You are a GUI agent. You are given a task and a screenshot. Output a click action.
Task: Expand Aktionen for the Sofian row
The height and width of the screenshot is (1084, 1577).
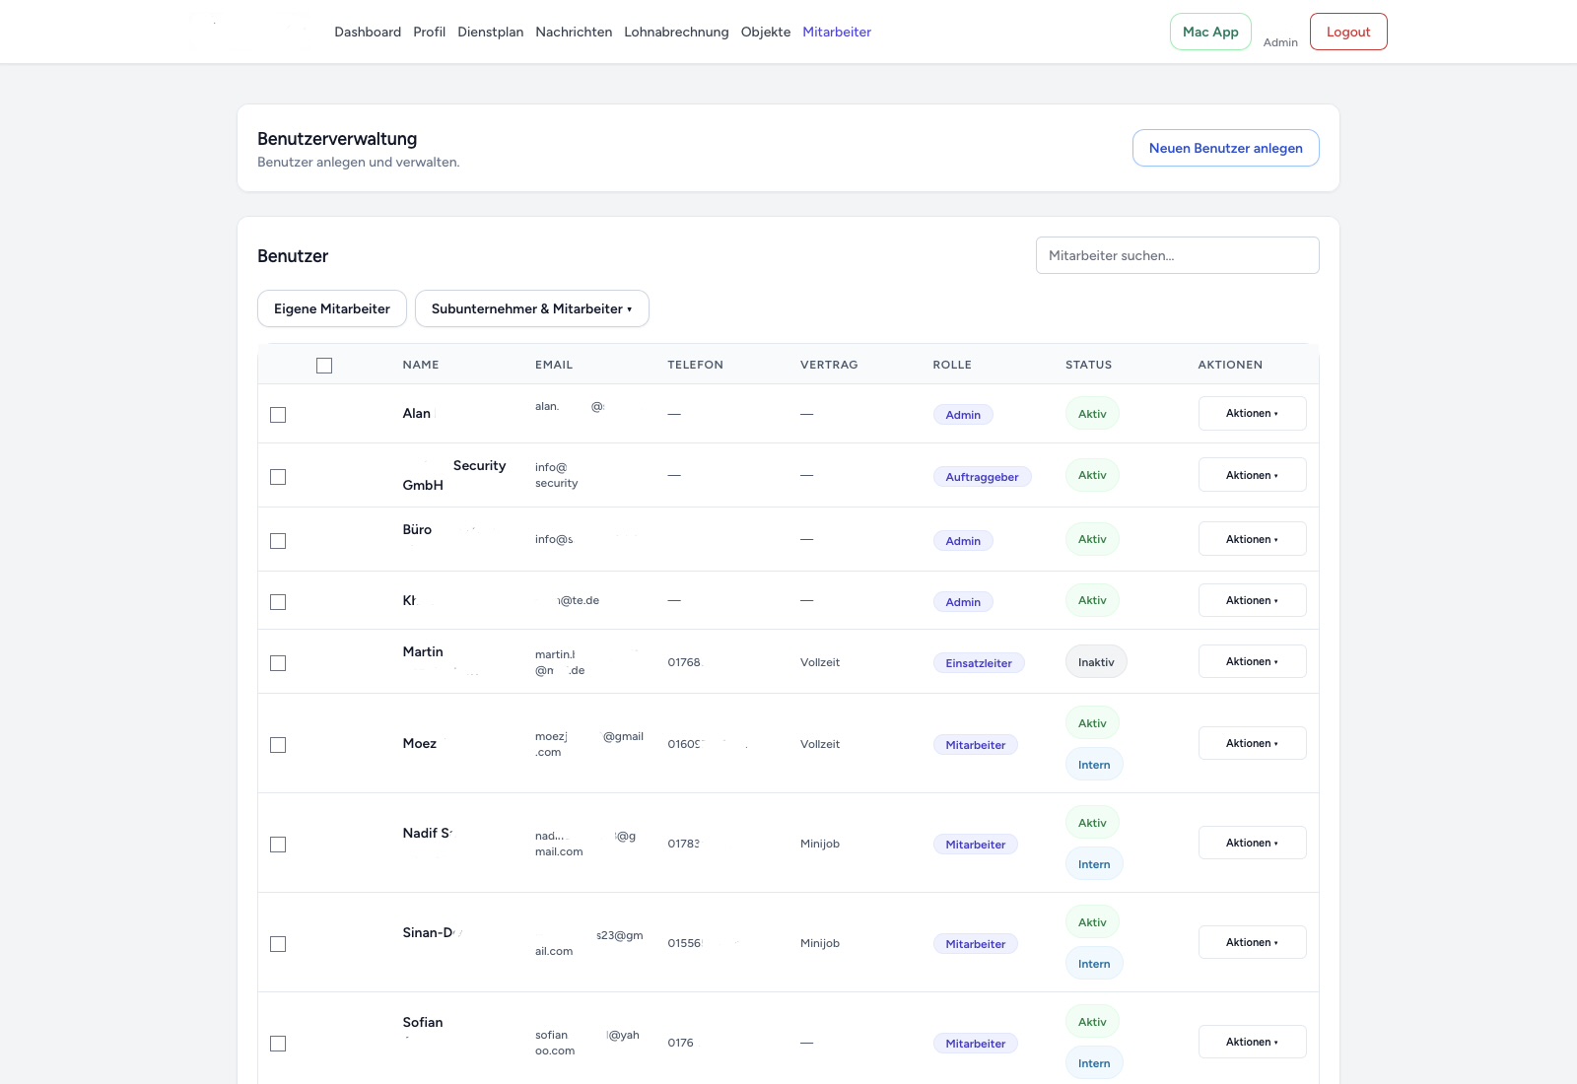1252,1042
